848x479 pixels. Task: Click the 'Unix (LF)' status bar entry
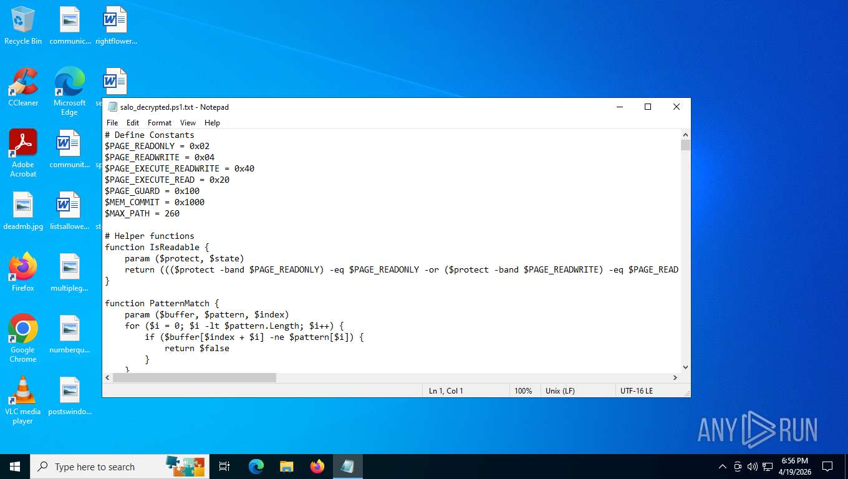[560, 390]
